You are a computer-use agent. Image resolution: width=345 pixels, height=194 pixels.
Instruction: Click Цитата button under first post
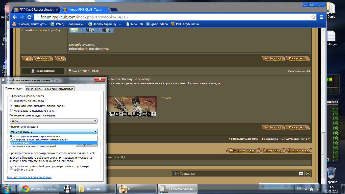coord(273,58)
